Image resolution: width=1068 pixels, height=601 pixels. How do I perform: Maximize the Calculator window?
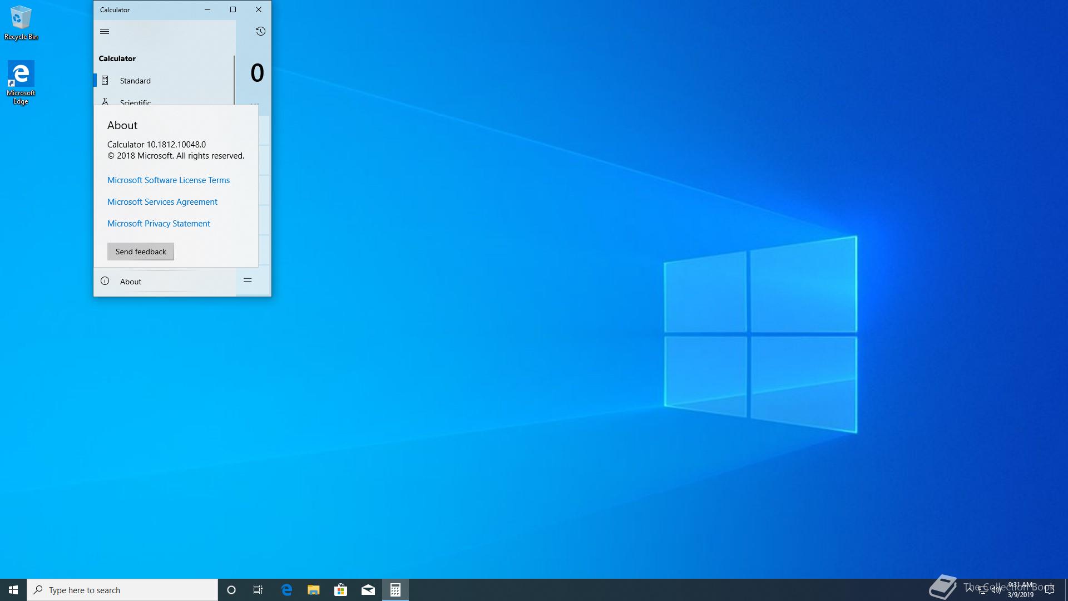[233, 9]
